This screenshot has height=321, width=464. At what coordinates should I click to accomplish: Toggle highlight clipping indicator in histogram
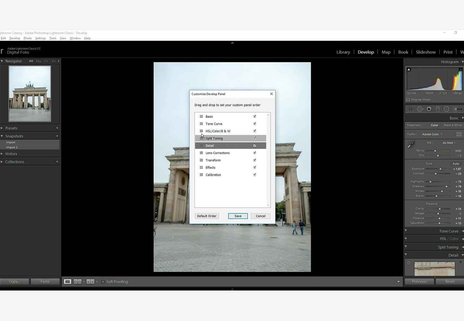[x=460, y=69]
